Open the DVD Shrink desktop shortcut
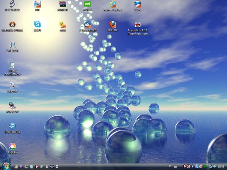 tap(12, 4)
